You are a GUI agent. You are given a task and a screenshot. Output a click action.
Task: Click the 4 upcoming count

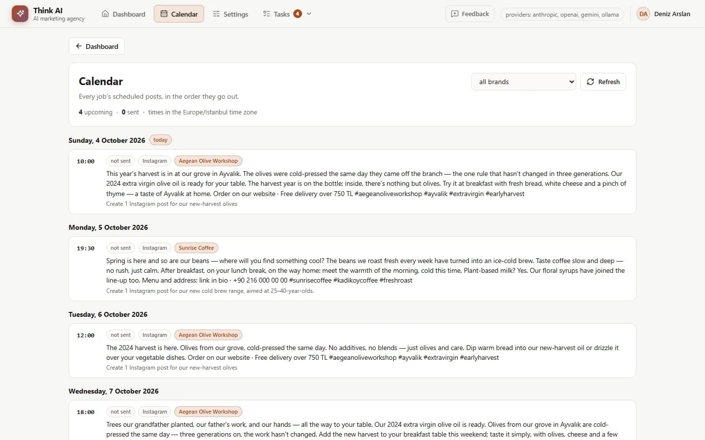pyautogui.click(x=95, y=112)
